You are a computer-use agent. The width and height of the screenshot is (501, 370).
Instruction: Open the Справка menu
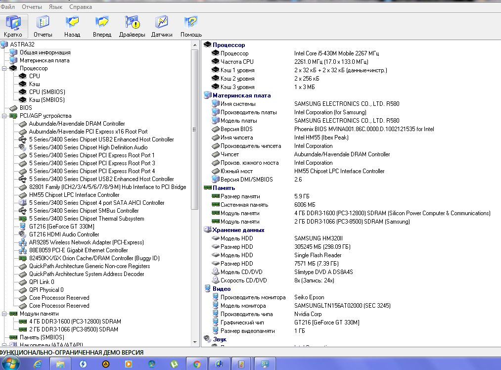(x=81, y=7)
